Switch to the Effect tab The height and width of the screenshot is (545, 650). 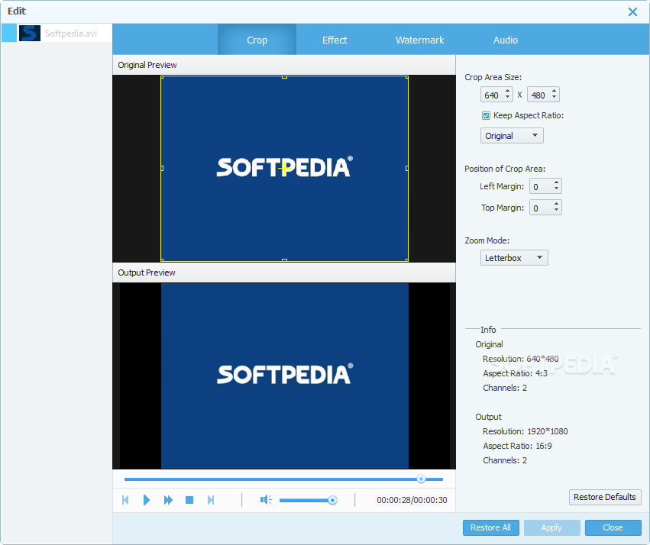pos(335,40)
